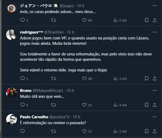Like Bruno's tweet with 55 likes
Image resolution: width=162 pixels, height=138 pixels.
point(84,105)
